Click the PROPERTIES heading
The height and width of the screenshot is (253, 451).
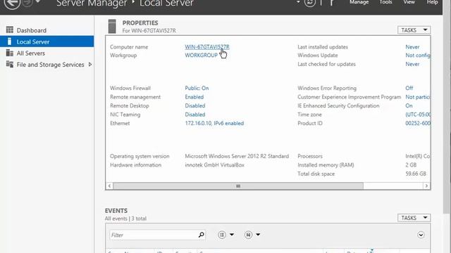[140, 23]
